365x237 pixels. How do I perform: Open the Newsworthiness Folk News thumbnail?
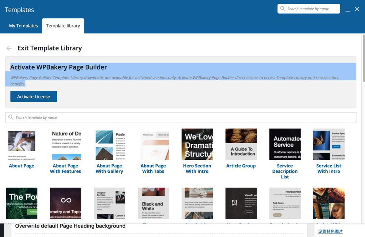pyautogui.click(x=285, y=203)
